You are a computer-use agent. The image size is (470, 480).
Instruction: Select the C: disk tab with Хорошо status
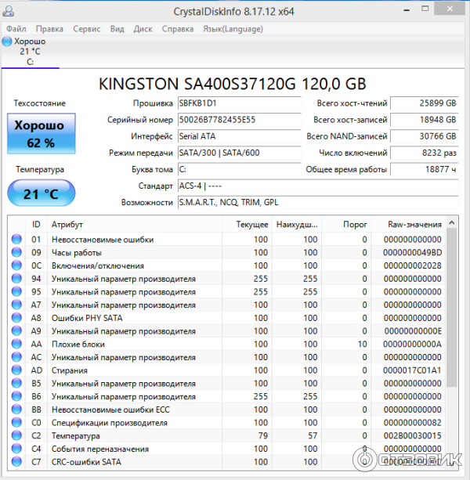point(30,52)
